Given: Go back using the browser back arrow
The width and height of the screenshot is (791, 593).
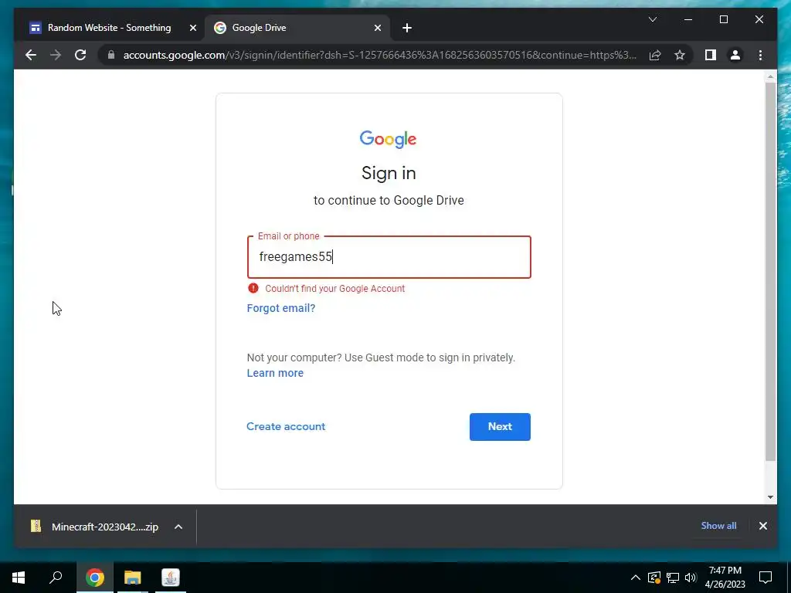Looking at the screenshot, I should [31, 55].
